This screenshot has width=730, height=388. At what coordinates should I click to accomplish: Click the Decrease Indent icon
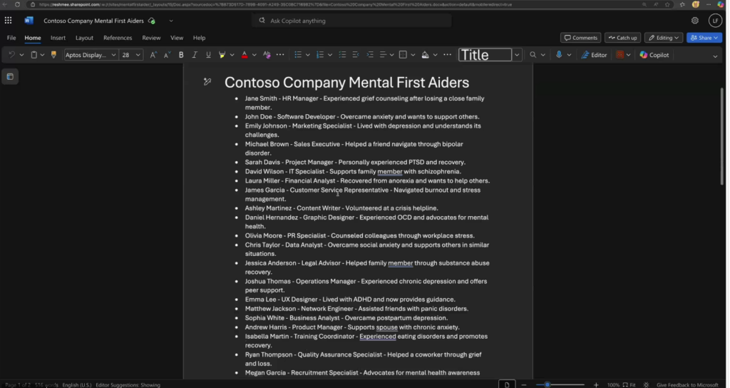pos(356,55)
